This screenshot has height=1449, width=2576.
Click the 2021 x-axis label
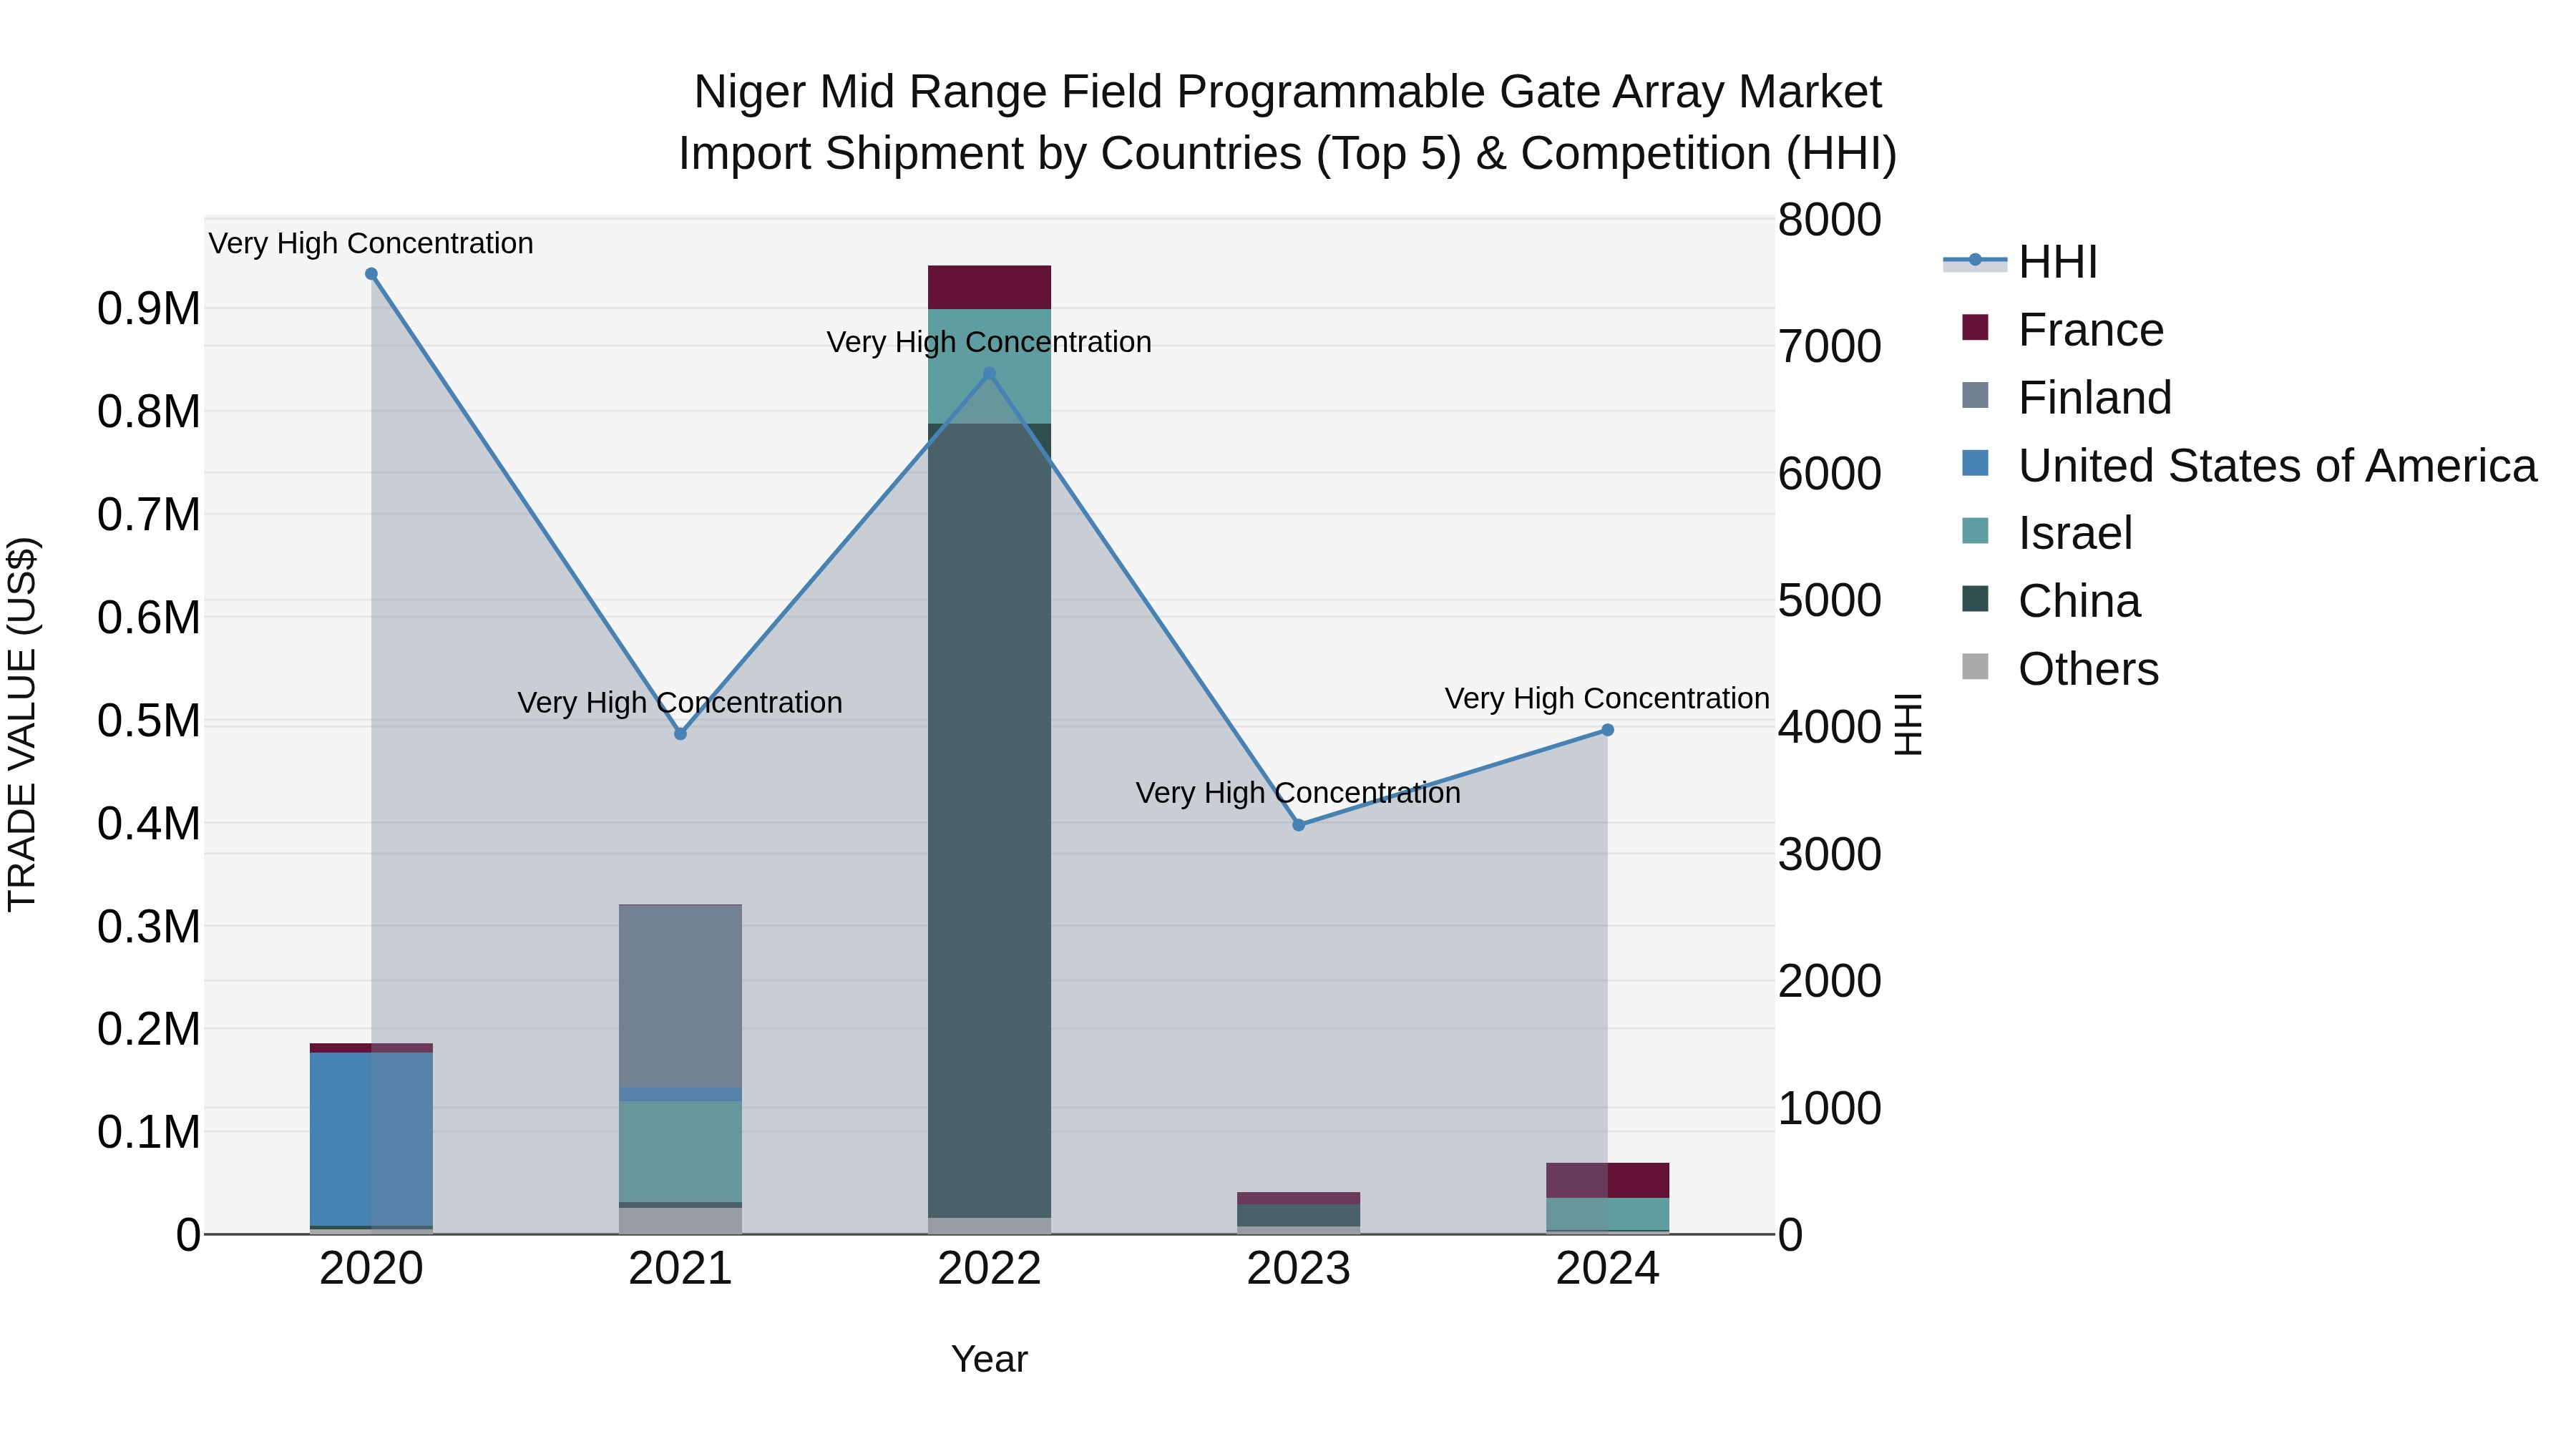680,1269
